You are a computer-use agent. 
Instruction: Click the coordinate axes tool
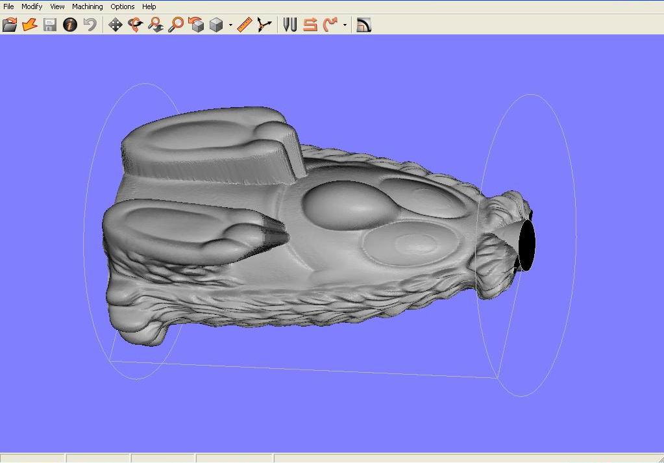(263, 25)
